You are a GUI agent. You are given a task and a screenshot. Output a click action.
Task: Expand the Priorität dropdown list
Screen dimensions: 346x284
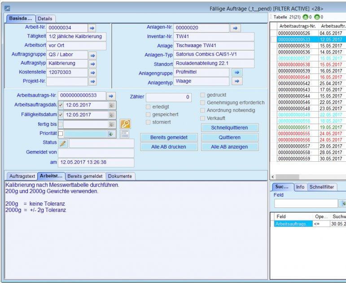[111, 133]
